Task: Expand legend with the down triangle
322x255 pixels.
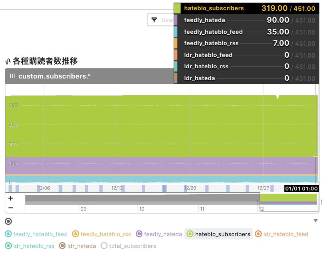Action: [316, 221]
